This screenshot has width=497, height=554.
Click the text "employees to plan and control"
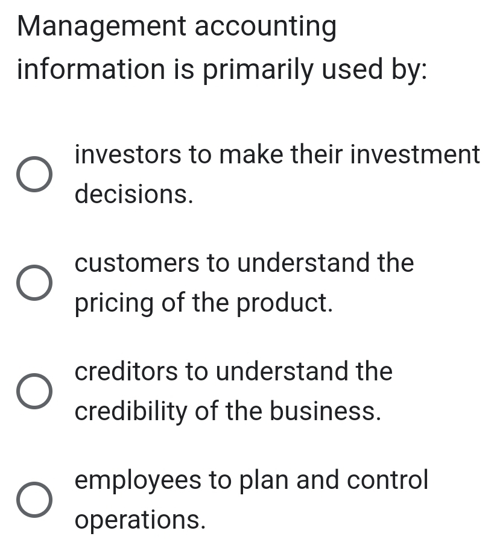click(252, 480)
